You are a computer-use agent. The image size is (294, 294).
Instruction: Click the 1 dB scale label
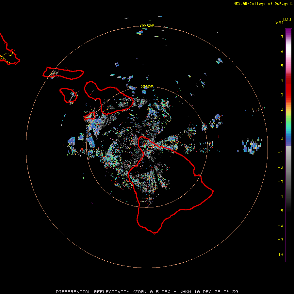coord(282,124)
